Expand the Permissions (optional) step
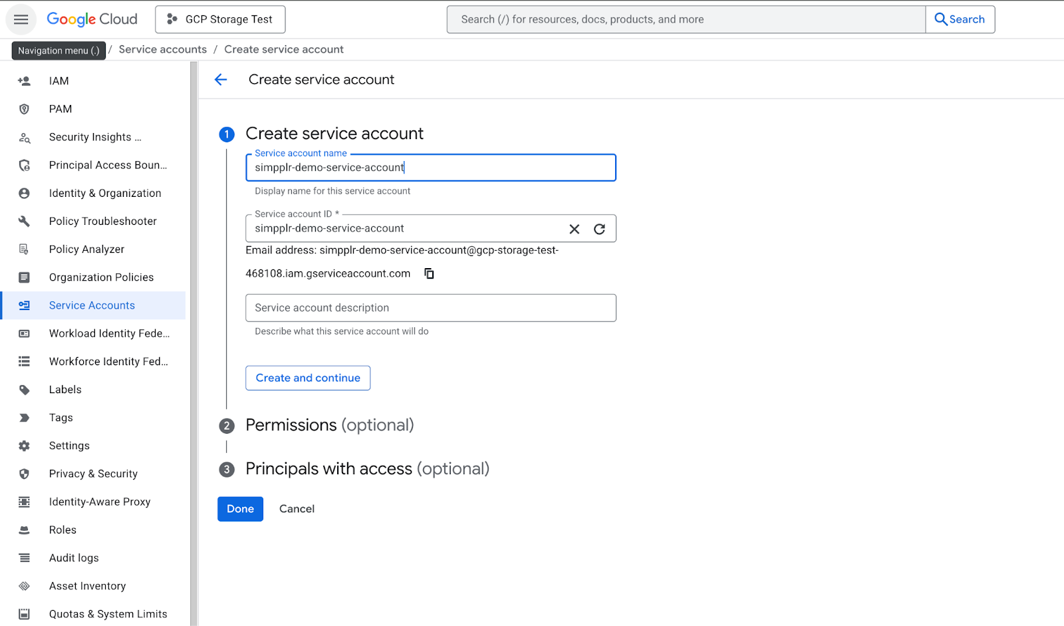This screenshot has width=1064, height=626. 329,425
